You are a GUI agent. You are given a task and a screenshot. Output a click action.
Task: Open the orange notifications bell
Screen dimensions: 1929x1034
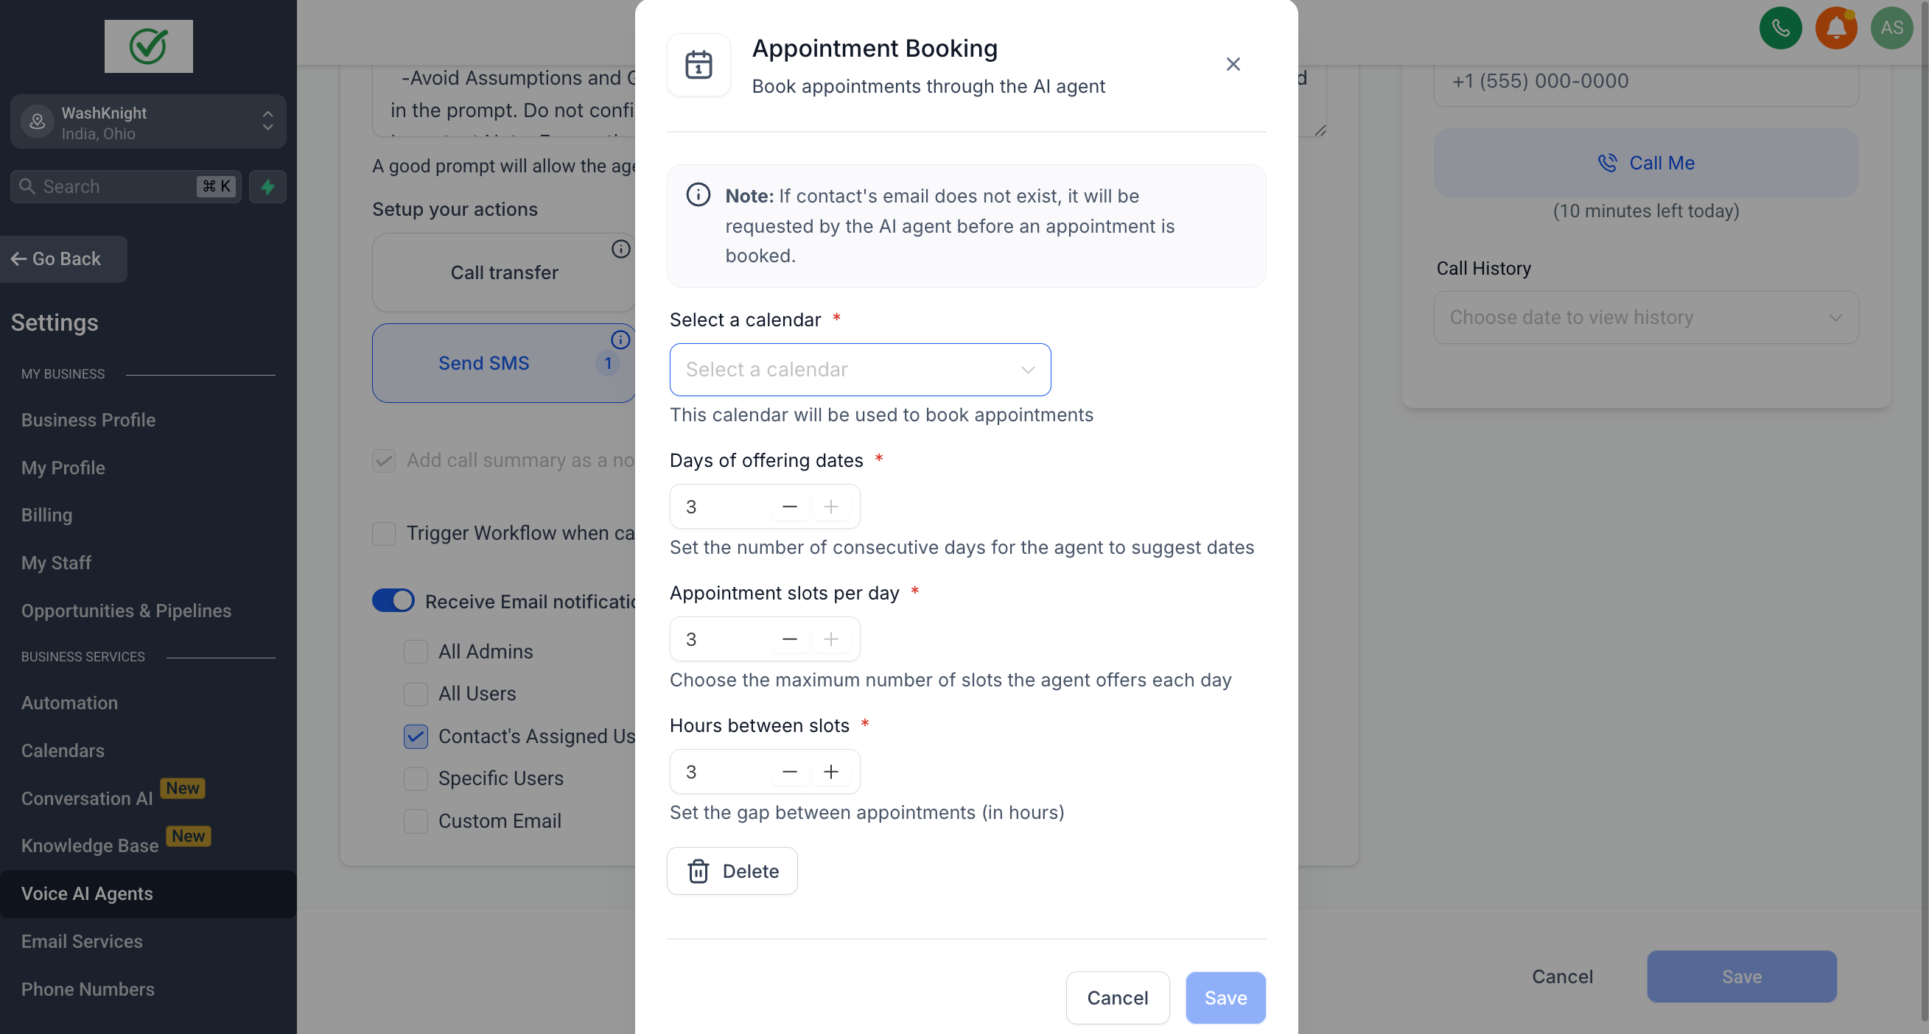click(1835, 29)
